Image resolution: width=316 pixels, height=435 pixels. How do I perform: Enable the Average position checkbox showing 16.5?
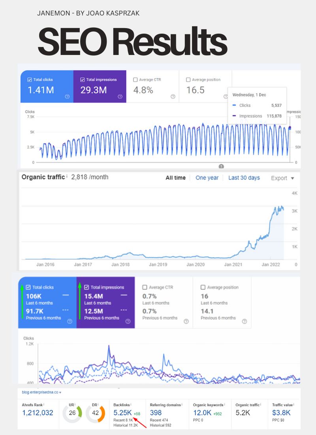pyautogui.click(x=188, y=80)
